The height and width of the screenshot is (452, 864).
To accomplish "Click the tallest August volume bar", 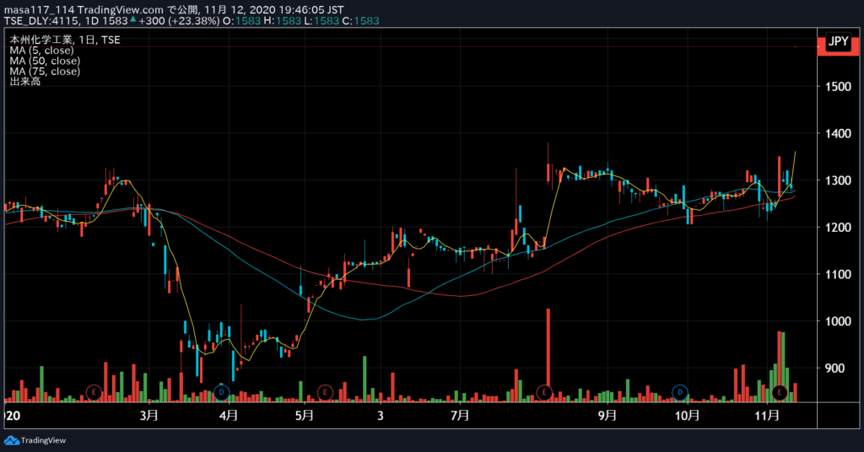I will click(548, 355).
